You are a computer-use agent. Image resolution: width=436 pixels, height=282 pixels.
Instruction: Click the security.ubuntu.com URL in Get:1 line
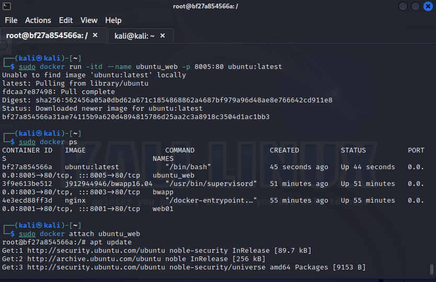[96, 251]
